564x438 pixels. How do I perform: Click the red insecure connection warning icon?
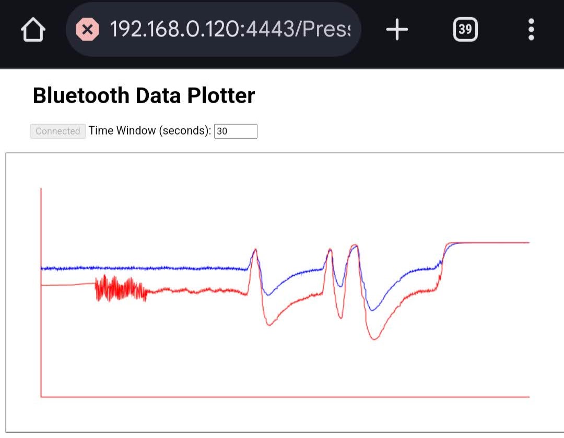[x=87, y=30]
